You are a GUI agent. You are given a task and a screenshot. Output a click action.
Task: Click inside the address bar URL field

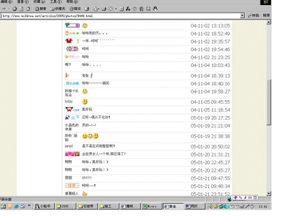[120, 16]
